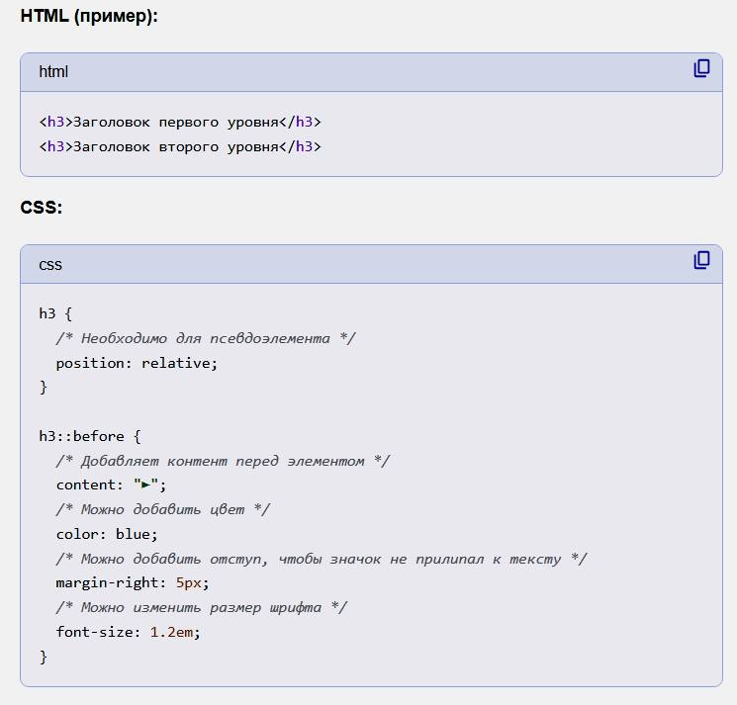Click the 'position: relative;' line
737x705 pixels.
pos(137,363)
